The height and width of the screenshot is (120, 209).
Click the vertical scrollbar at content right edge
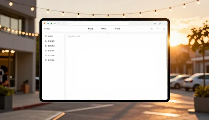pos(166,51)
